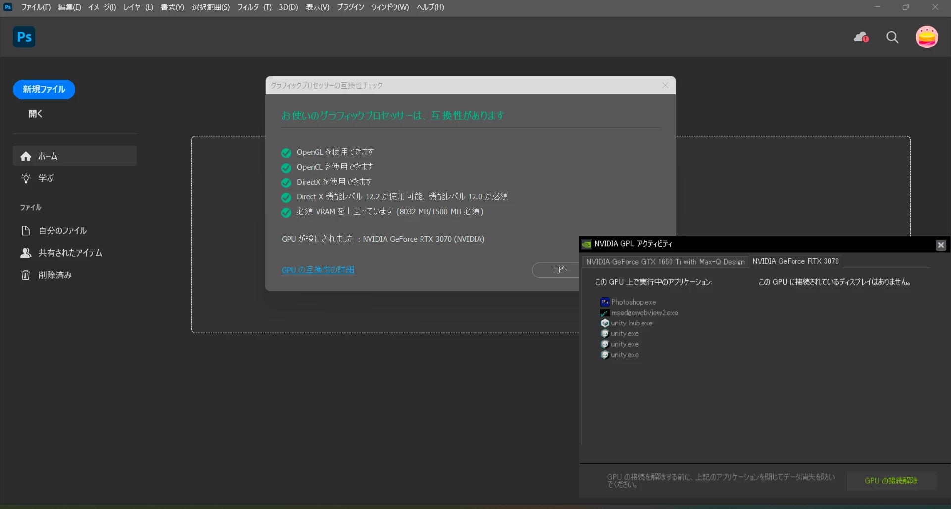951x509 pixels.
Task: Open 共有されたアイテム in sidebar
Action: point(75,253)
